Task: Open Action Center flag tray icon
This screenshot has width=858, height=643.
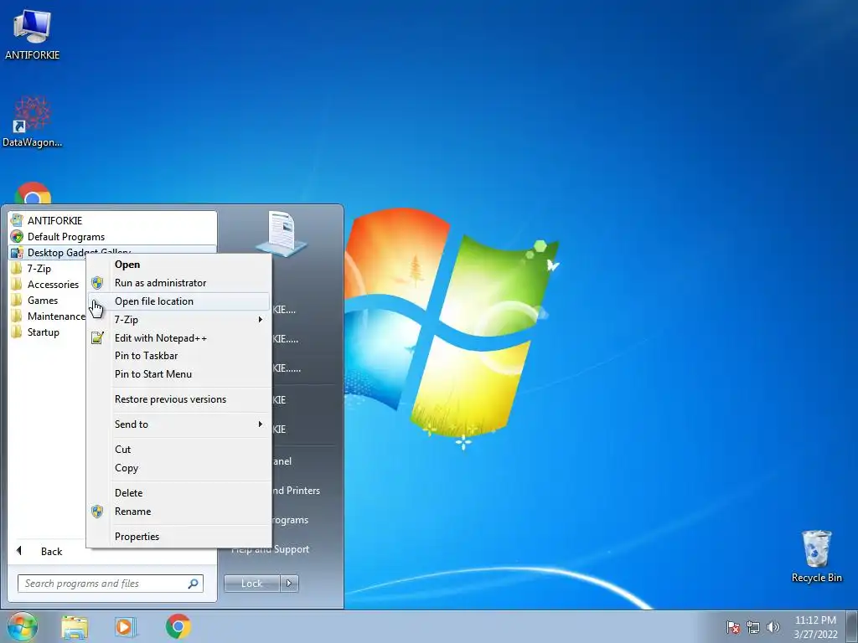Action: click(733, 627)
